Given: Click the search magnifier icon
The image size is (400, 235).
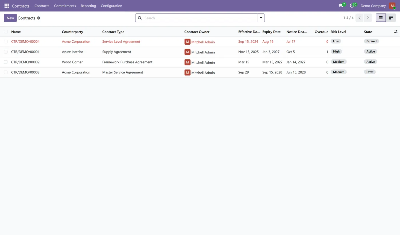Looking at the screenshot, I should 140,18.
